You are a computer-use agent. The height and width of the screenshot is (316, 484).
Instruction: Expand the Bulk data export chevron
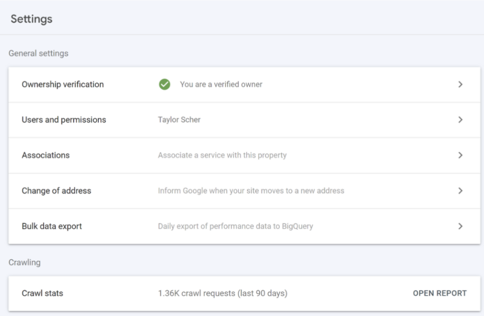pyautogui.click(x=460, y=226)
